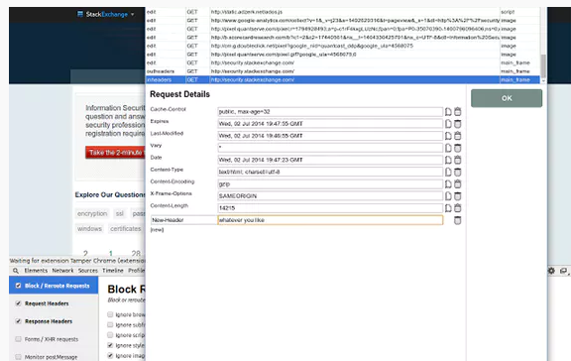Open the windows tag
571x361 pixels.
point(89,229)
